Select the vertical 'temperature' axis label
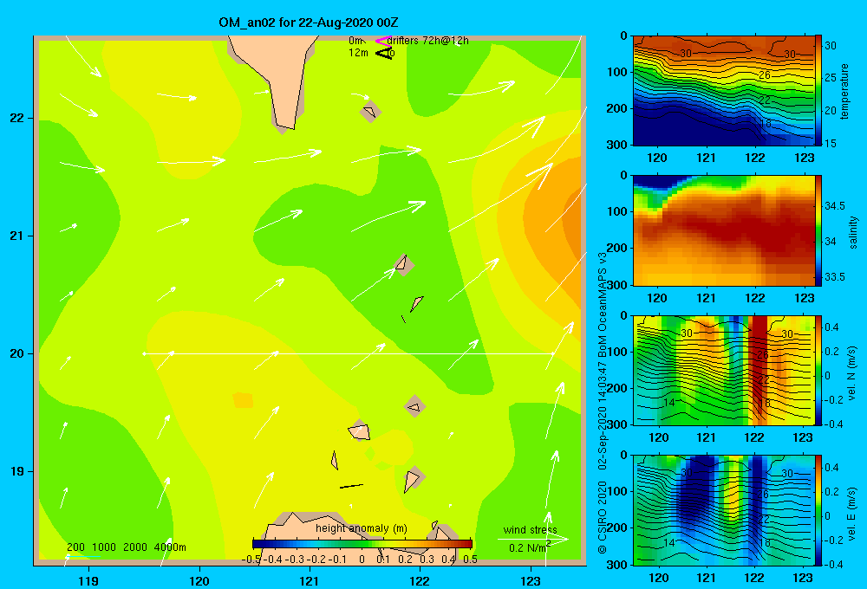867x589 pixels. (844, 91)
